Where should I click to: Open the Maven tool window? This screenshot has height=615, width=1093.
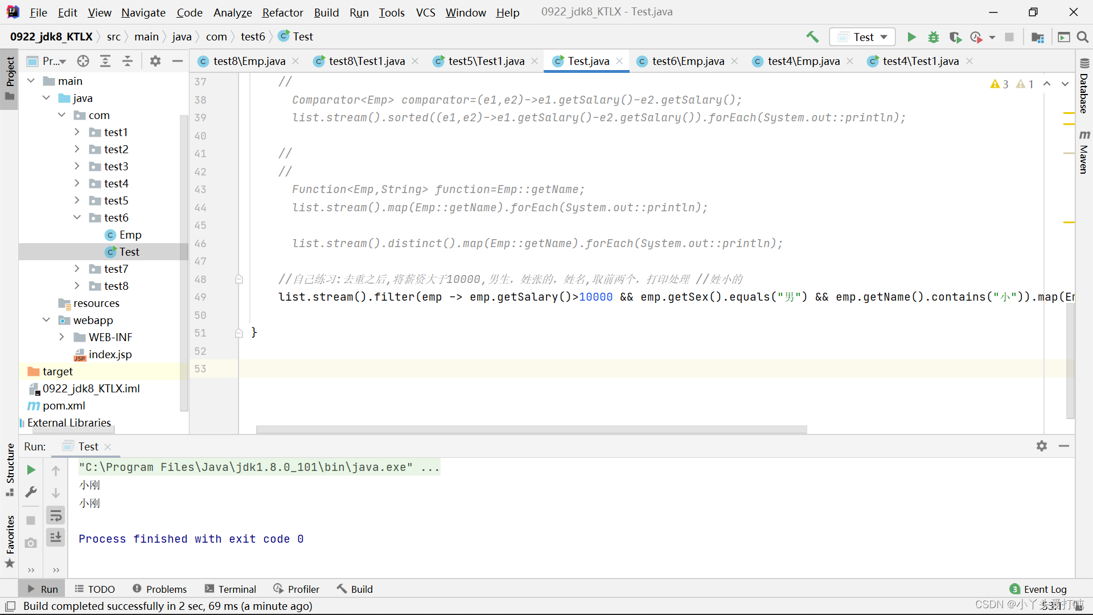tap(1084, 151)
